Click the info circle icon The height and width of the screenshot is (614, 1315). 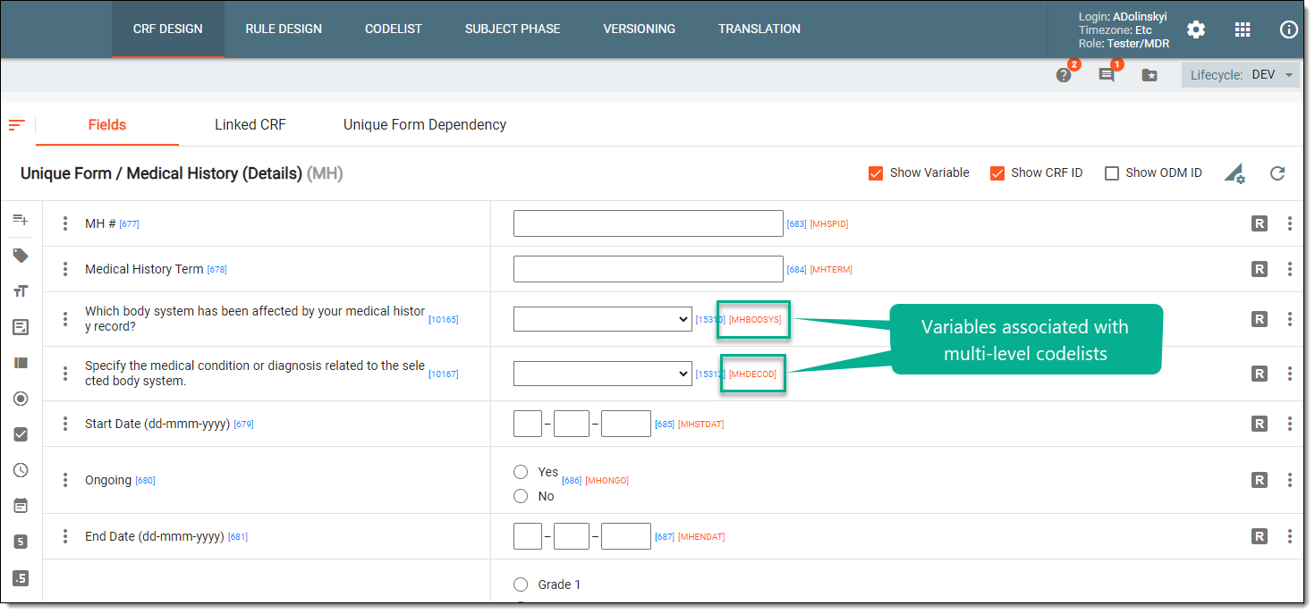pos(1289,29)
